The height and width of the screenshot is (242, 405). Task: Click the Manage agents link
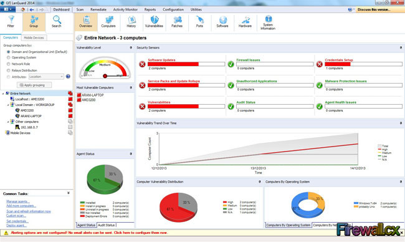pos(18,201)
